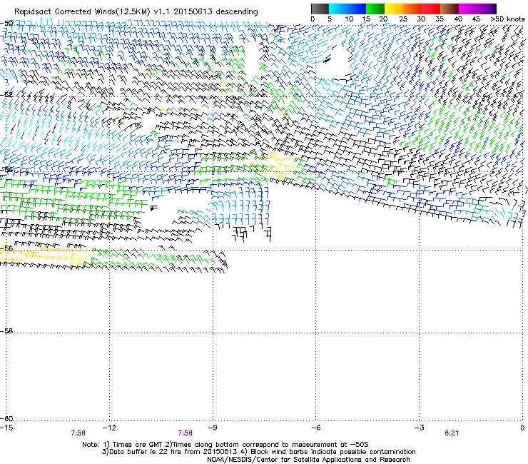The width and height of the screenshot is (528, 464).
Task: Click the brown 35-40 knots legend swatch
Action: click(450, 9)
